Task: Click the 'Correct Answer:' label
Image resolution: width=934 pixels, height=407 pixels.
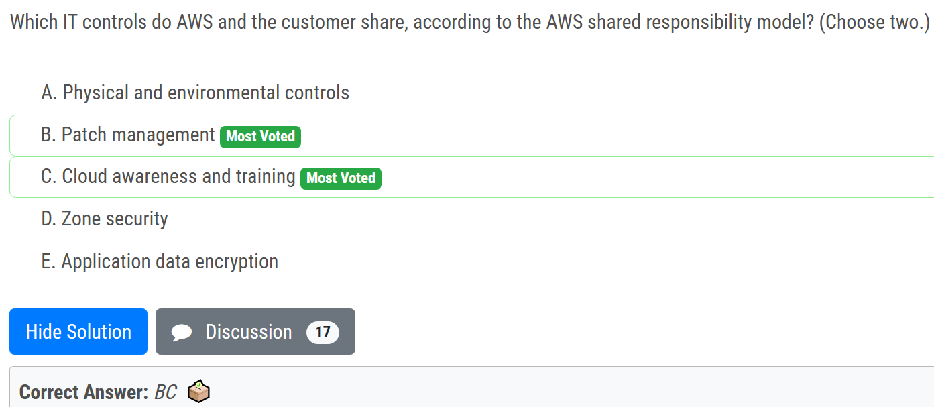Action: pyautogui.click(x=83, y=392)
